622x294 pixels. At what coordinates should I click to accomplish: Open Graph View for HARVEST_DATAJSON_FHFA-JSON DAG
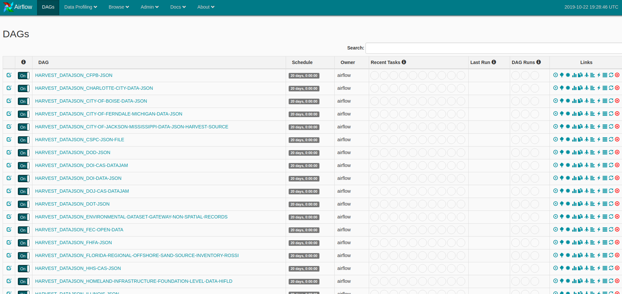click(x=568, y=243)
